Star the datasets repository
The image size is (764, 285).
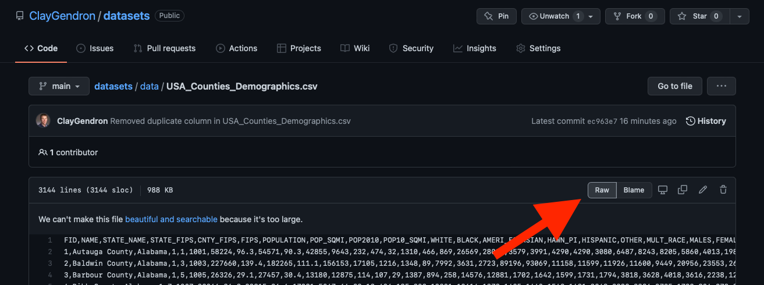point(699,16)
